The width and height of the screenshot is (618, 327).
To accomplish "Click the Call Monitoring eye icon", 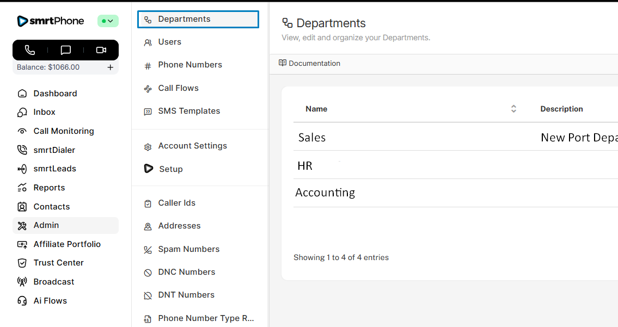I will click(22, 131).
